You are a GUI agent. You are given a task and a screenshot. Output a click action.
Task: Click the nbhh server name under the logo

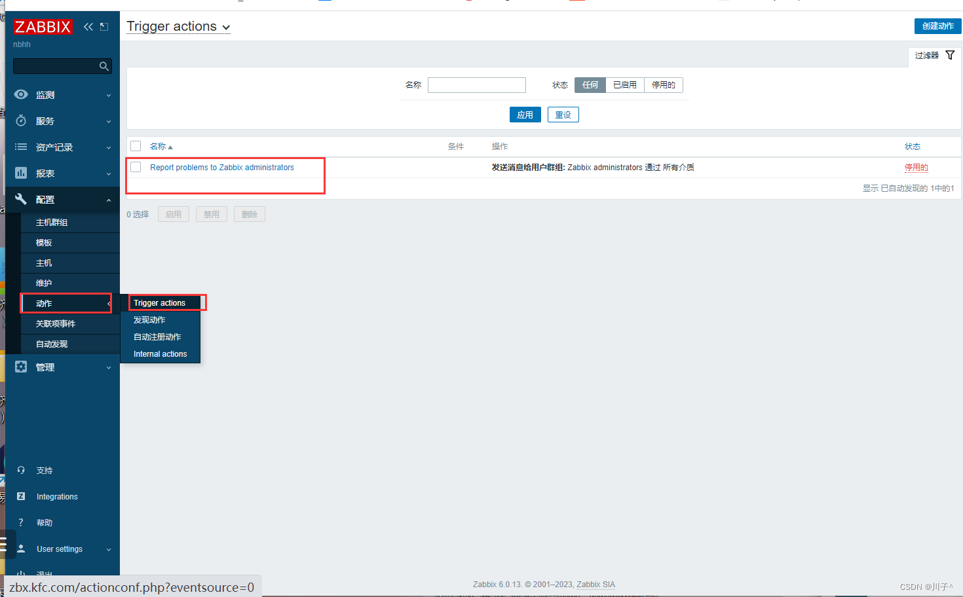click(x=22, y=45)
